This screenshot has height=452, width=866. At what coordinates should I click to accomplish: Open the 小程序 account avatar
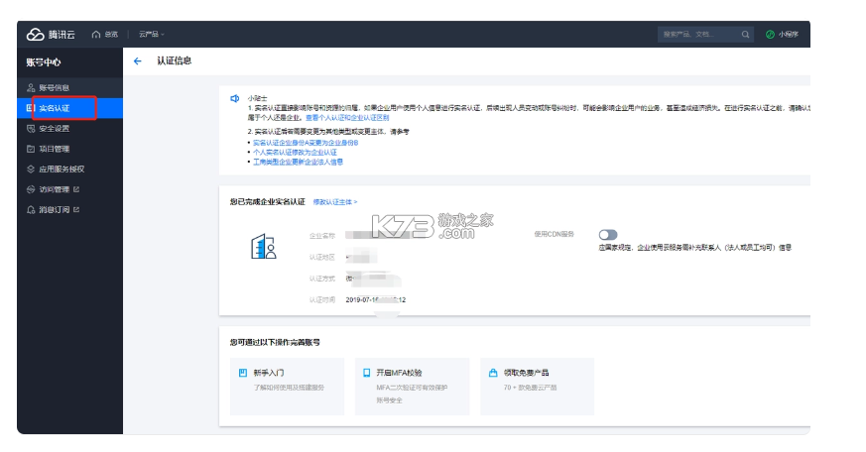click(770, 35)
